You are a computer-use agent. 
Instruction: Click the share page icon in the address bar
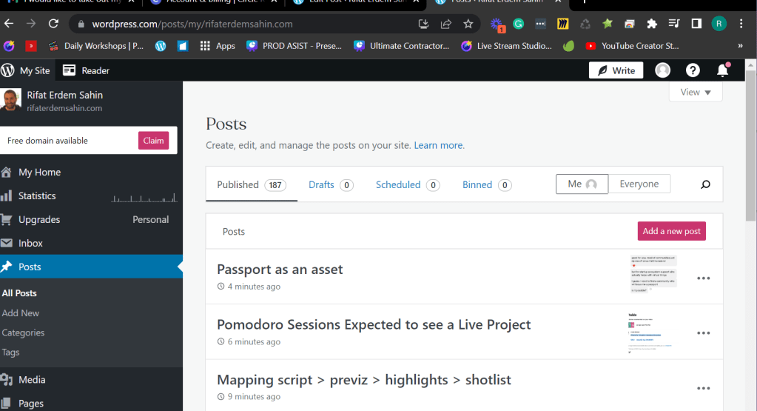446,24
